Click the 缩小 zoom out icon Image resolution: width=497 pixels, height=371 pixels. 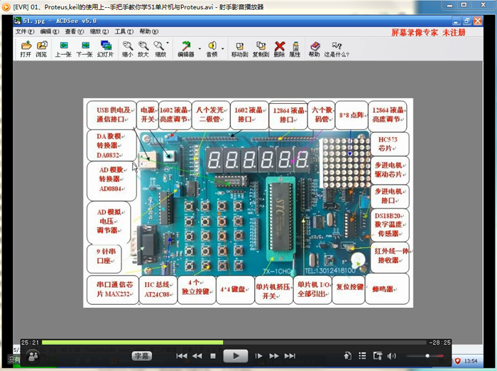(x=127, y=49)
